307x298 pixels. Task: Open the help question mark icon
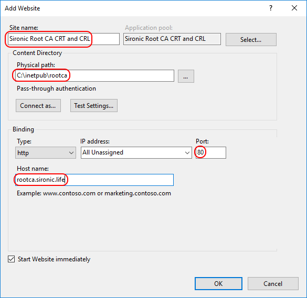click(271, 8)
